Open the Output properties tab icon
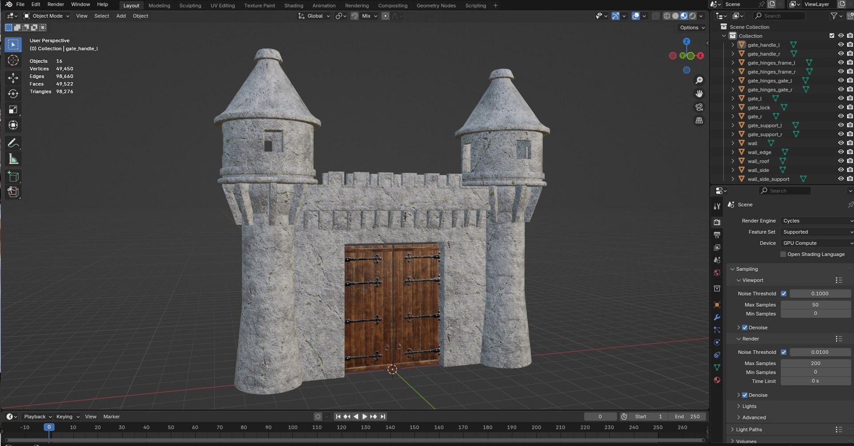The width and height of the screenshot is (854, 446). (x=717, y=235)
